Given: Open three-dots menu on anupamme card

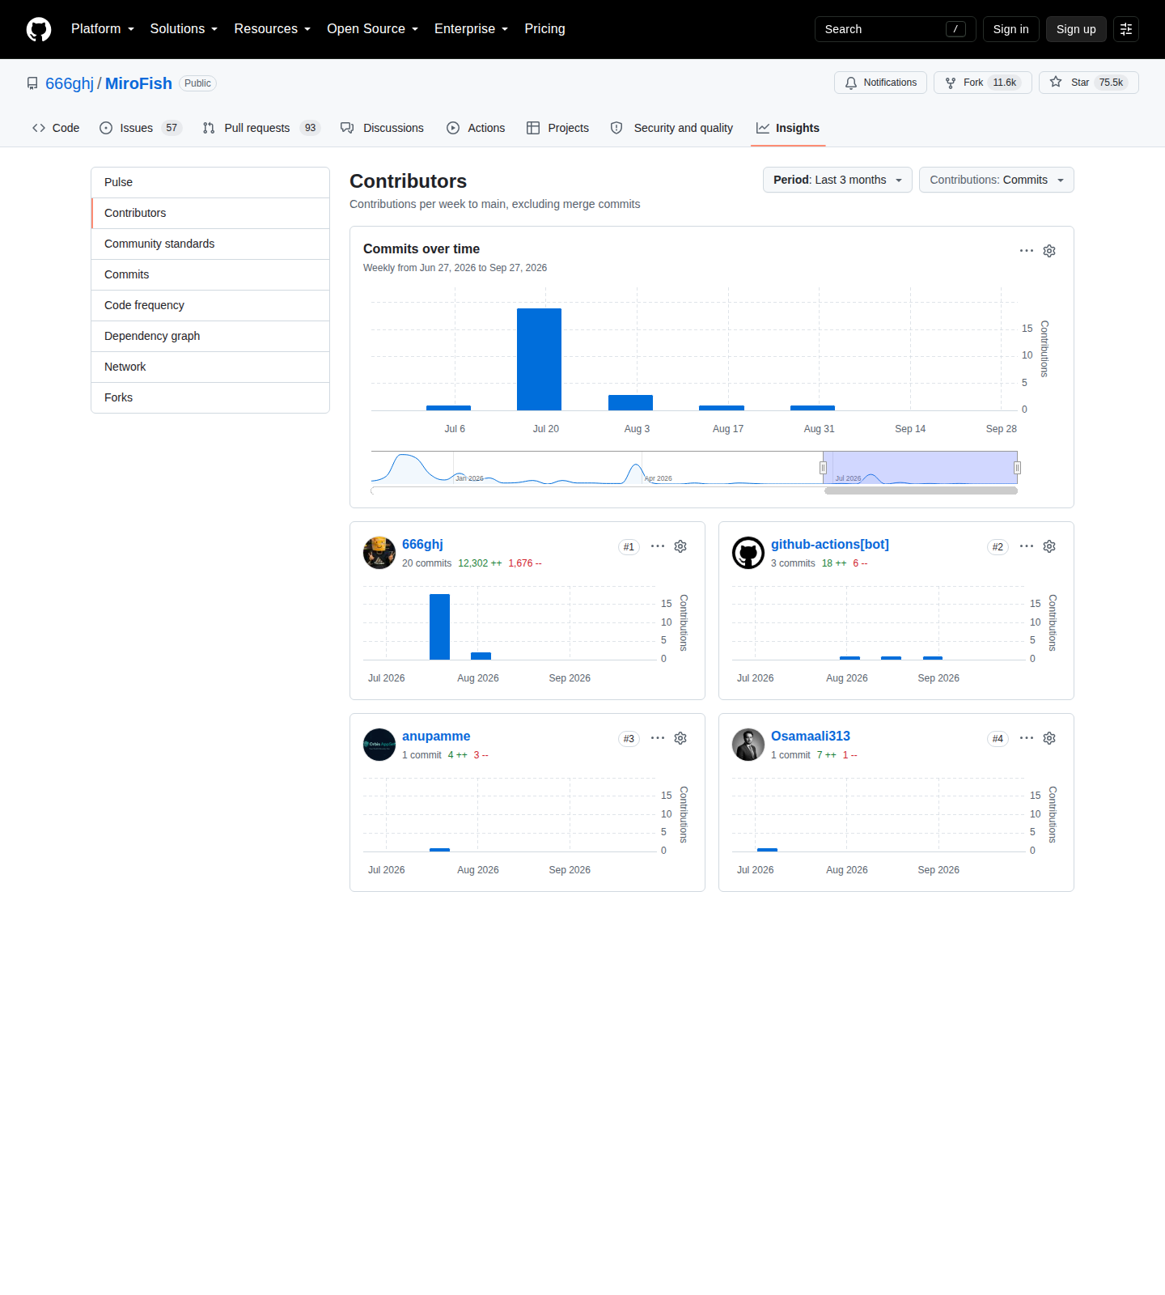Looking at the screenshot, I should point(658,738).
